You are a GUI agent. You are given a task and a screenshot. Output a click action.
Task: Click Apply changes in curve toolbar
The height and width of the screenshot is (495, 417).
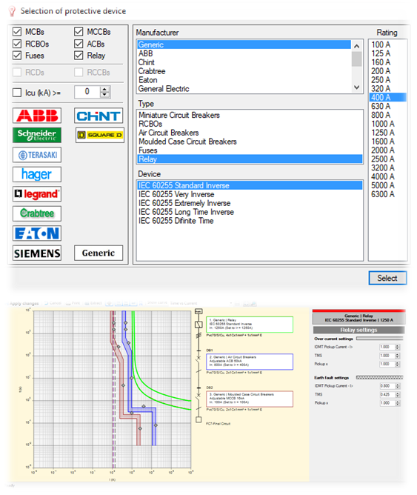[x=24, y=303]
